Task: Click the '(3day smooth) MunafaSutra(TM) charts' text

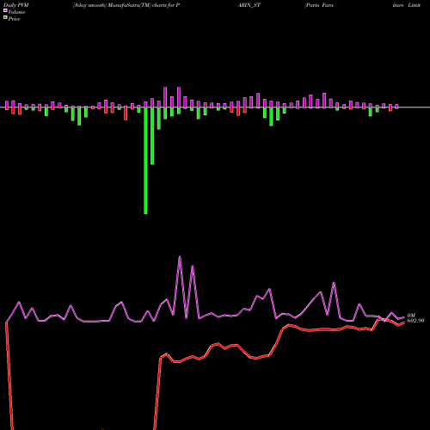Action: 120,5
